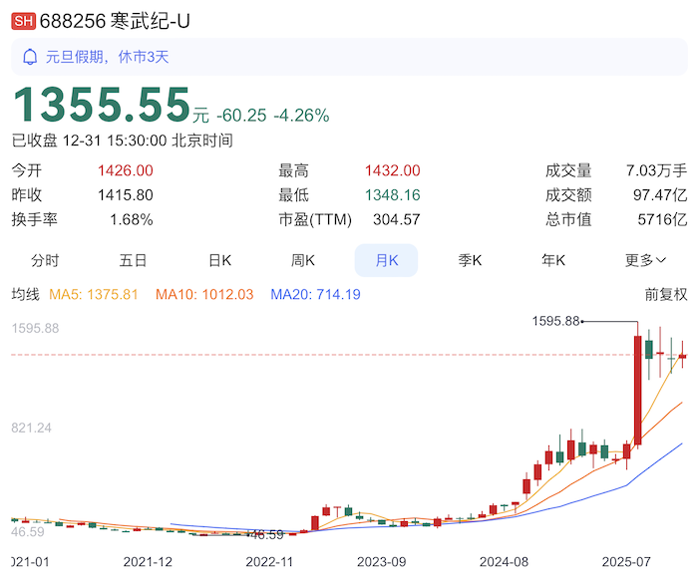Click the bell notification icon

[x=30, y=57]
